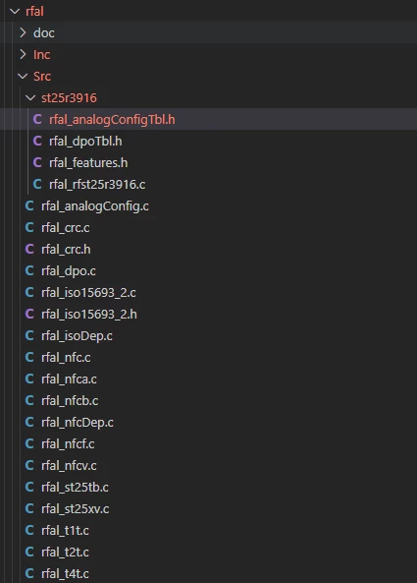Click the C icon of rfal_crc.c
The width and height of the screenshot is (417, 583).
(x=29, y=227)
